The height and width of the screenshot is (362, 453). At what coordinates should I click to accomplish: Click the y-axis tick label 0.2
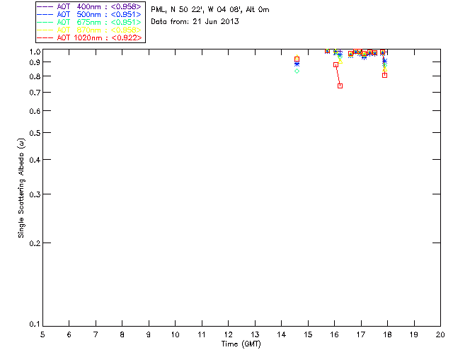click(35, 243)
